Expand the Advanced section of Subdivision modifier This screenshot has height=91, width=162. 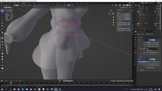[142, 70]
